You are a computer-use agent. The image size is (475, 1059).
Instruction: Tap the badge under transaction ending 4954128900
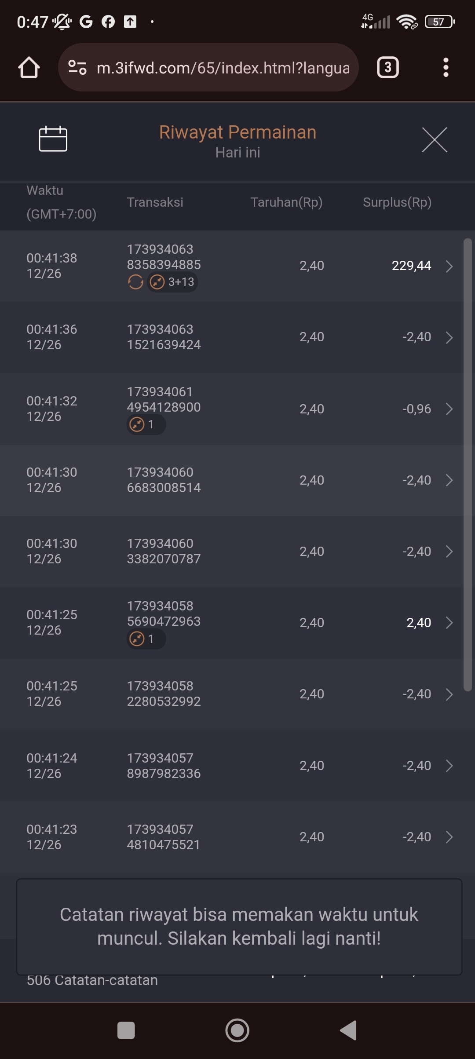pos(146,425)
